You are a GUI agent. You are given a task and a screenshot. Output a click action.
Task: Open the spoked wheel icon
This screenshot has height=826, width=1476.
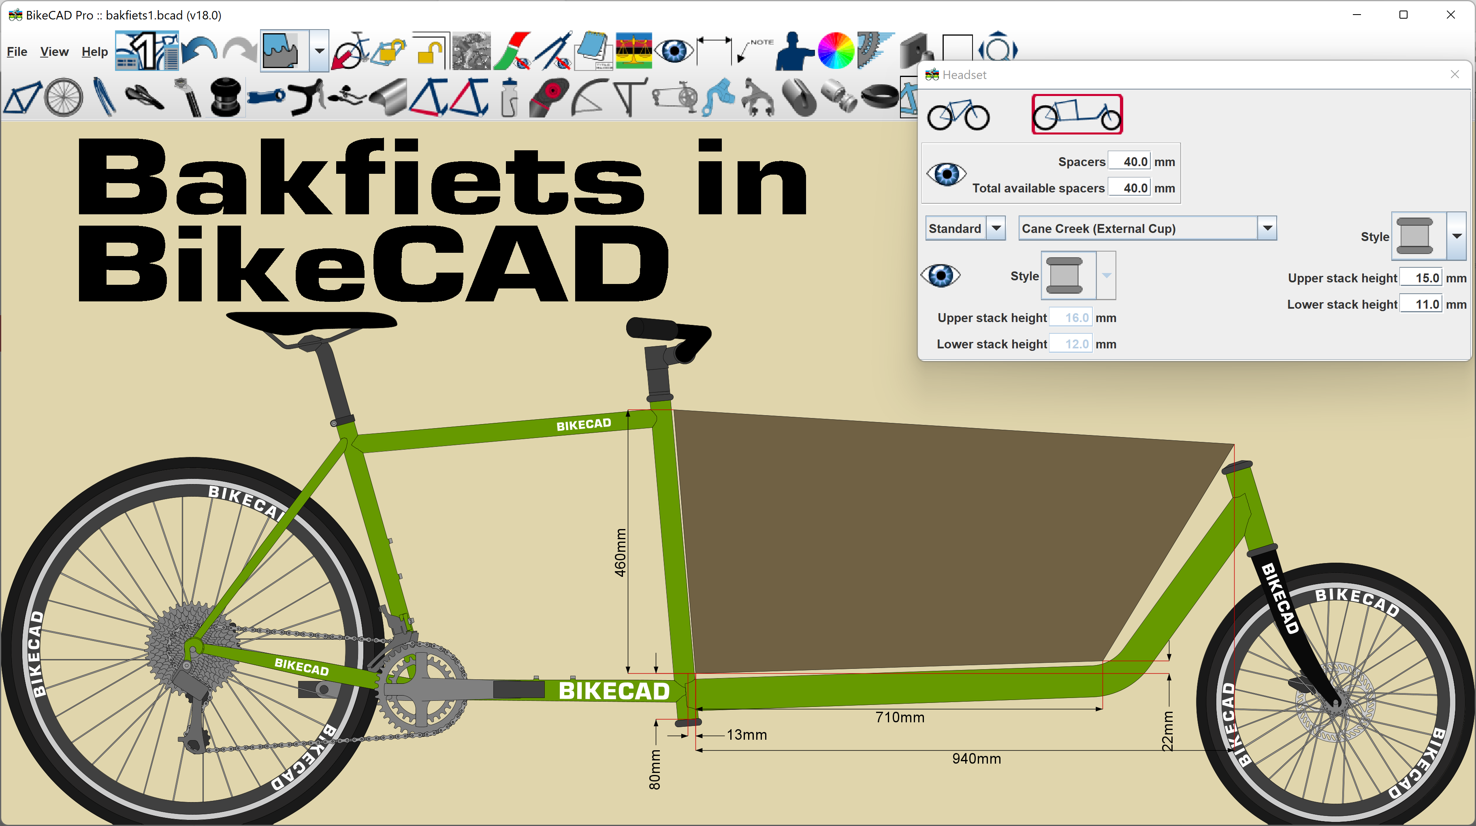click(64, 98)
